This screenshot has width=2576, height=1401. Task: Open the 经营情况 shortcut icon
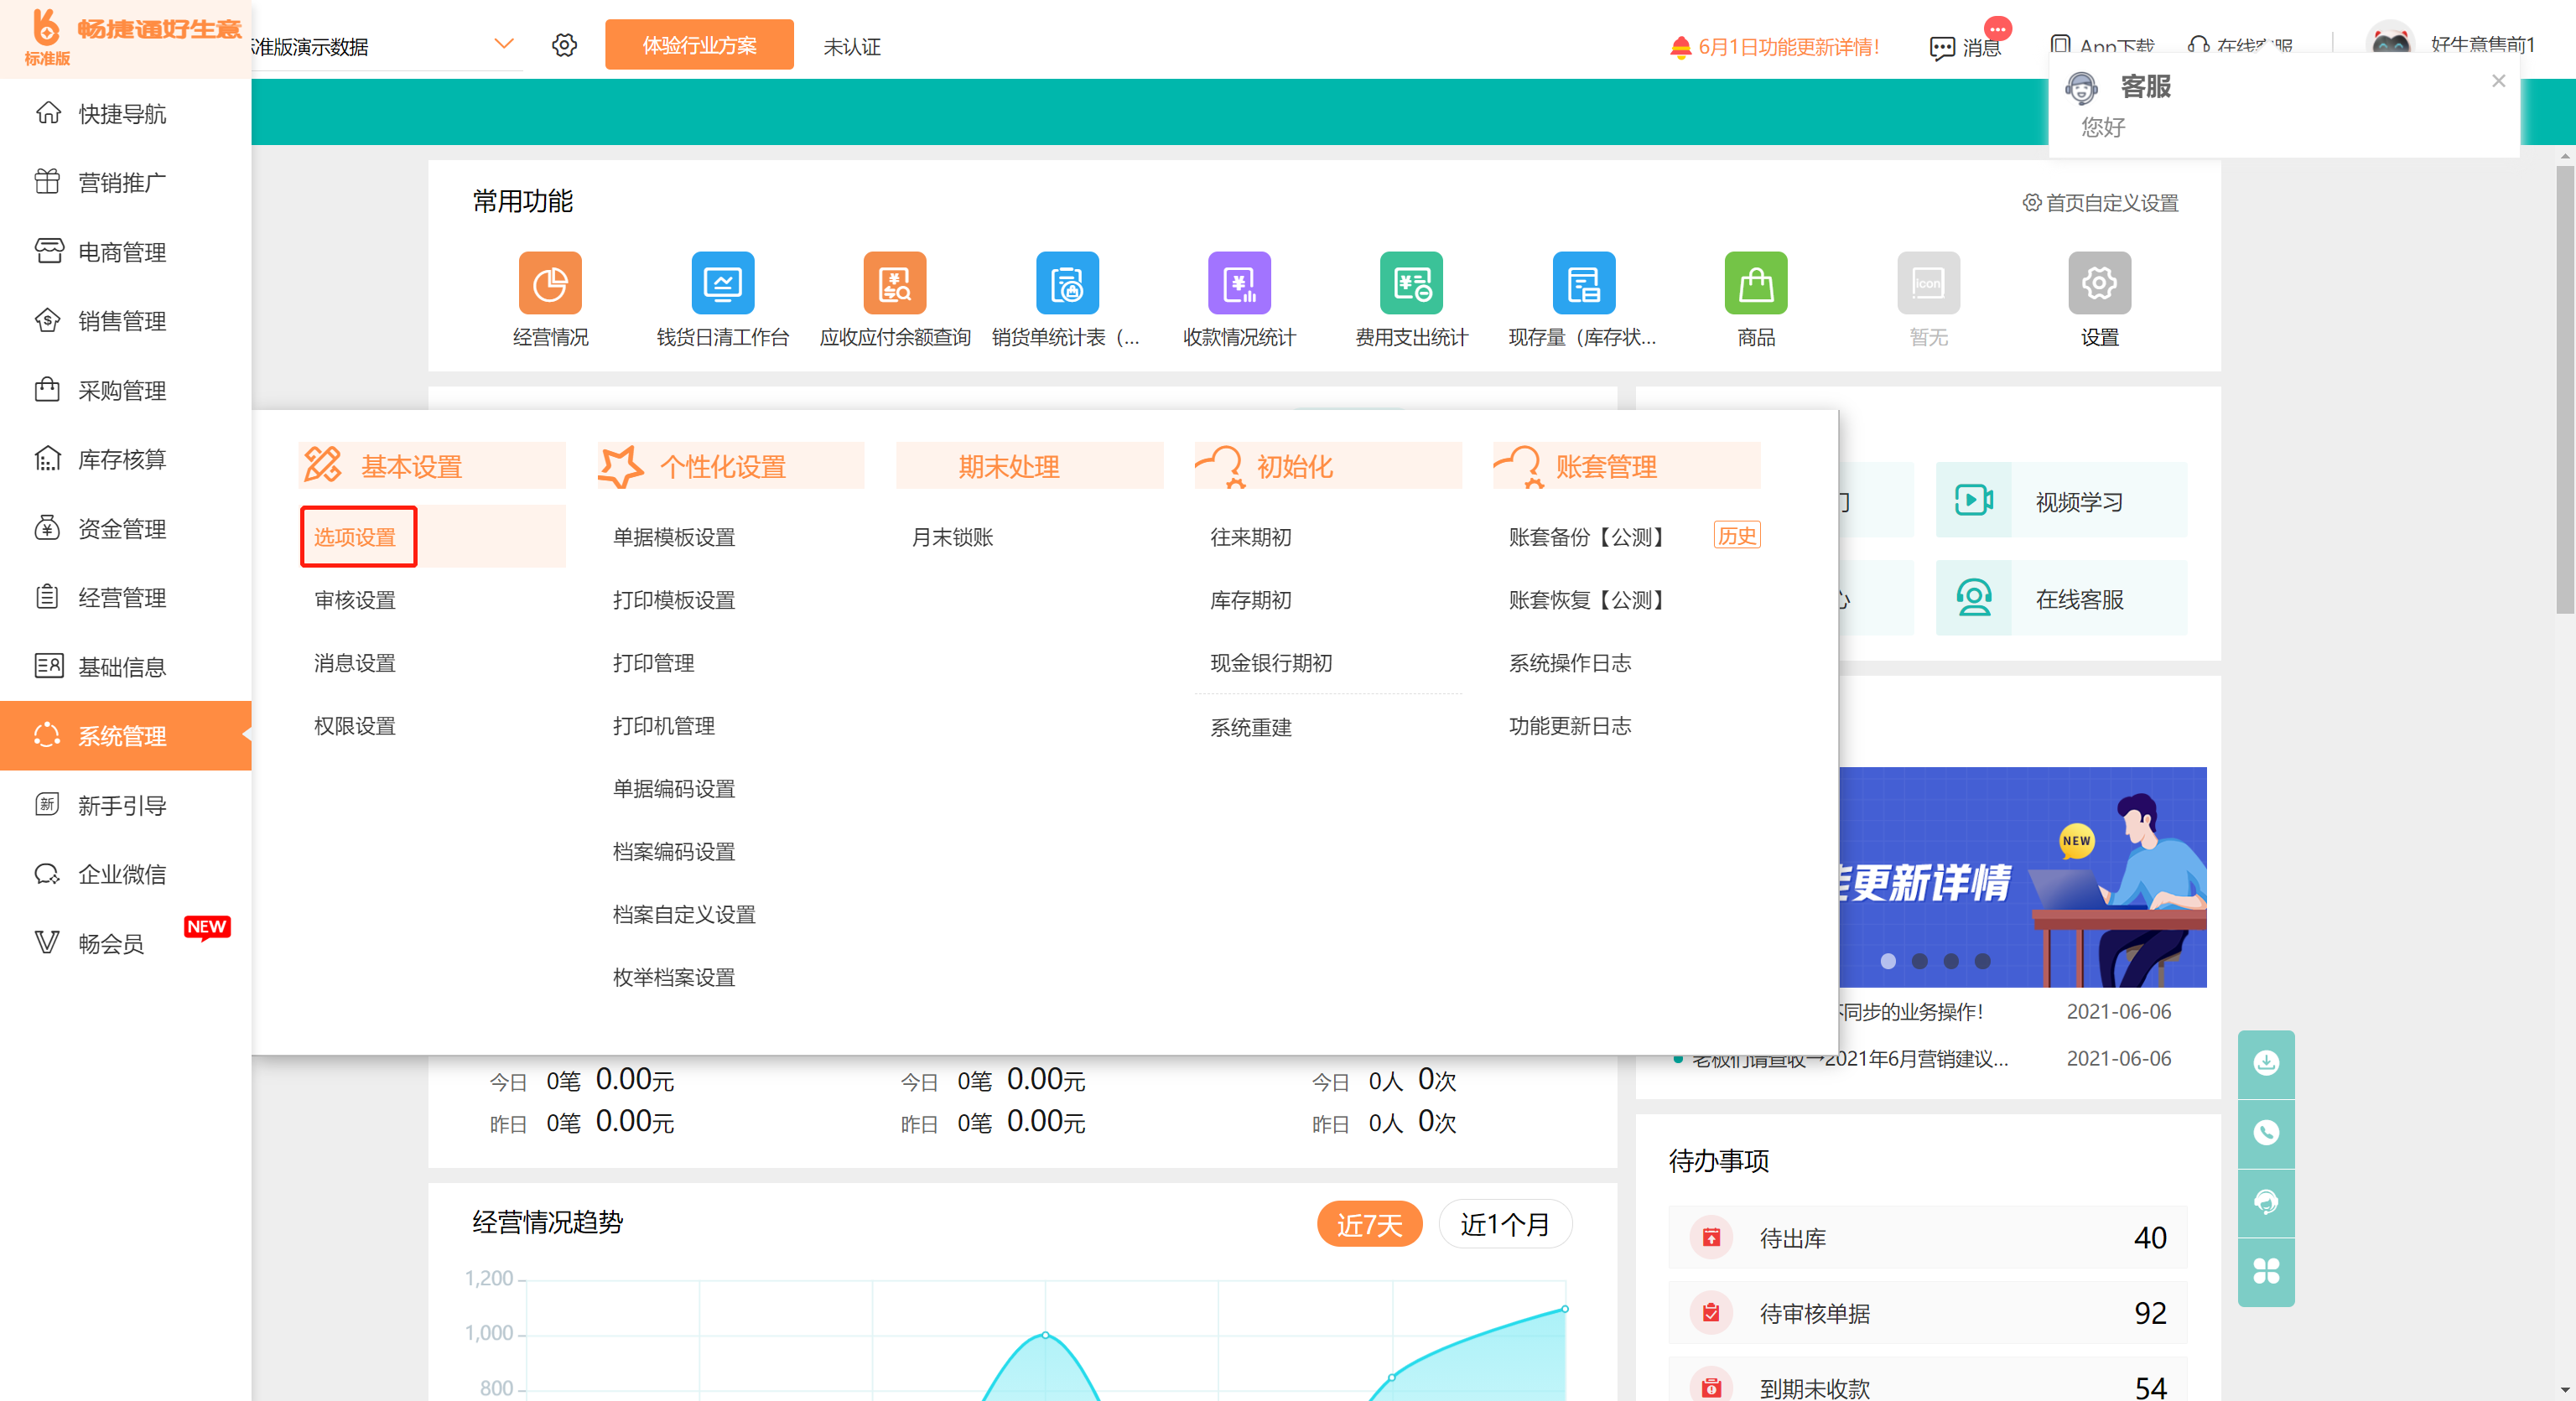[550, 283]
